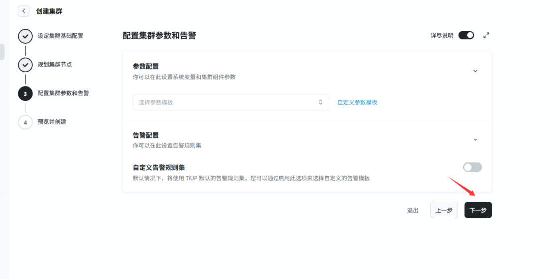The image size is (553, 279).
Task: Click the step 4 number circle
Action: (25, 122)
